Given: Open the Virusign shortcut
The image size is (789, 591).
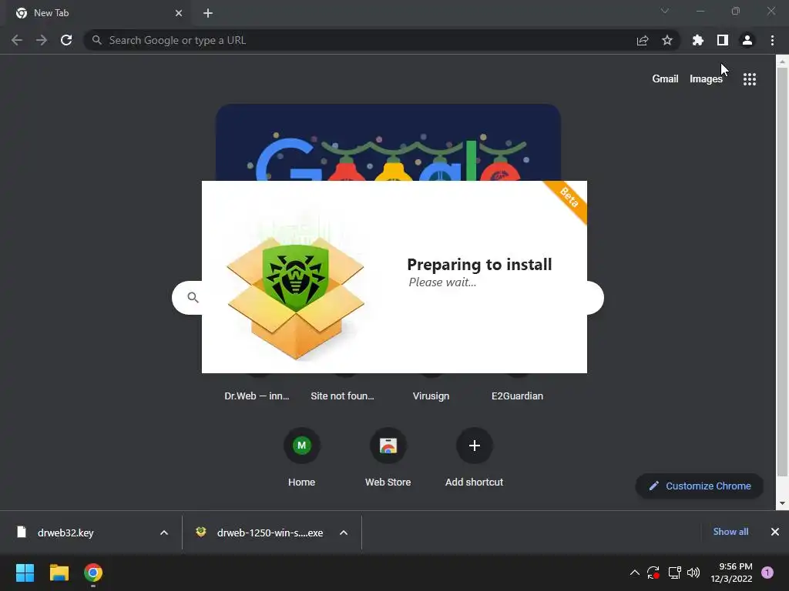Looking at the screenshot, I should 431,396.
